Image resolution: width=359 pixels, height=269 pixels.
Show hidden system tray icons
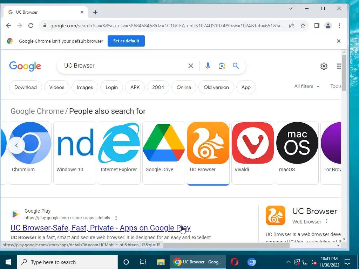pos(289,262)
